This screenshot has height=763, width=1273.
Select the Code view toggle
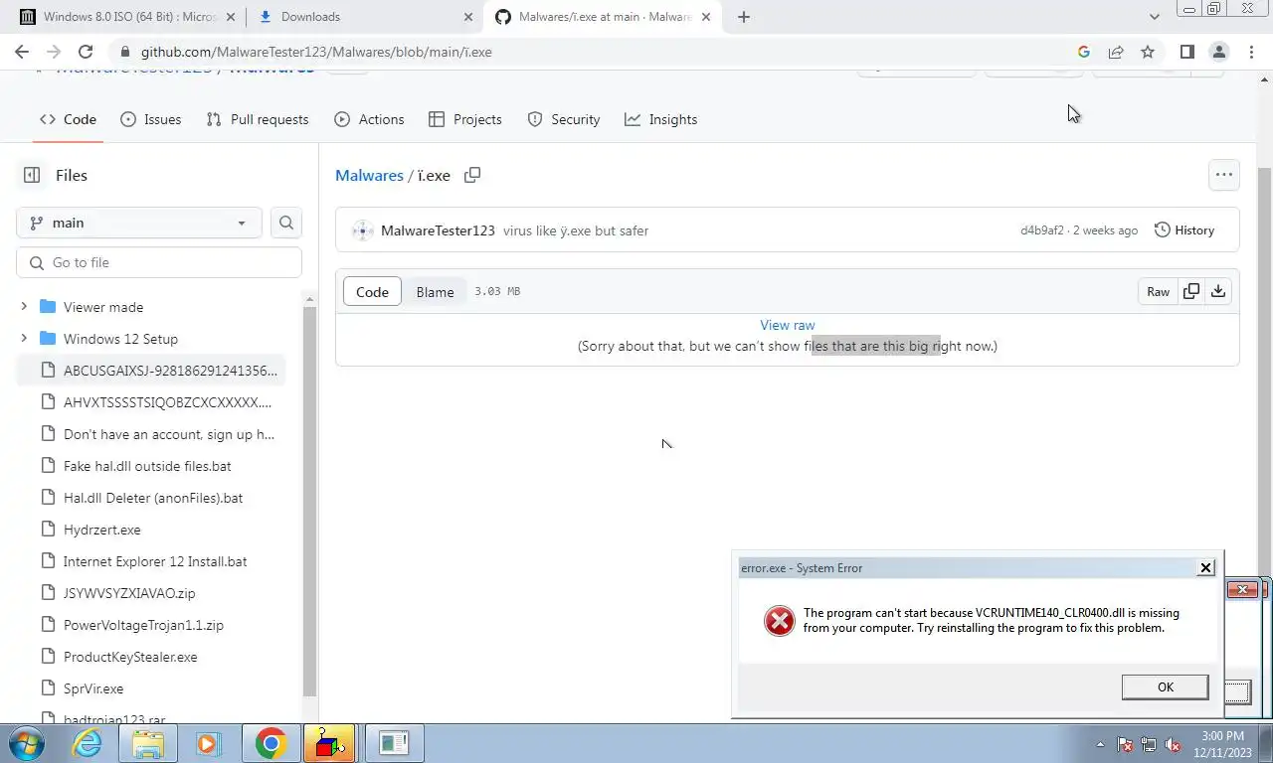372,291
